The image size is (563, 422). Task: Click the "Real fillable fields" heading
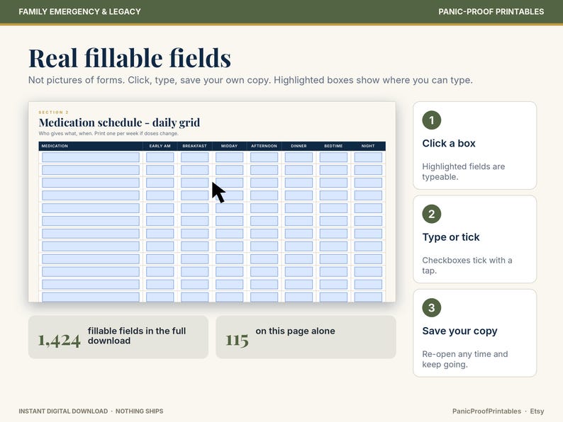[130, 58]
